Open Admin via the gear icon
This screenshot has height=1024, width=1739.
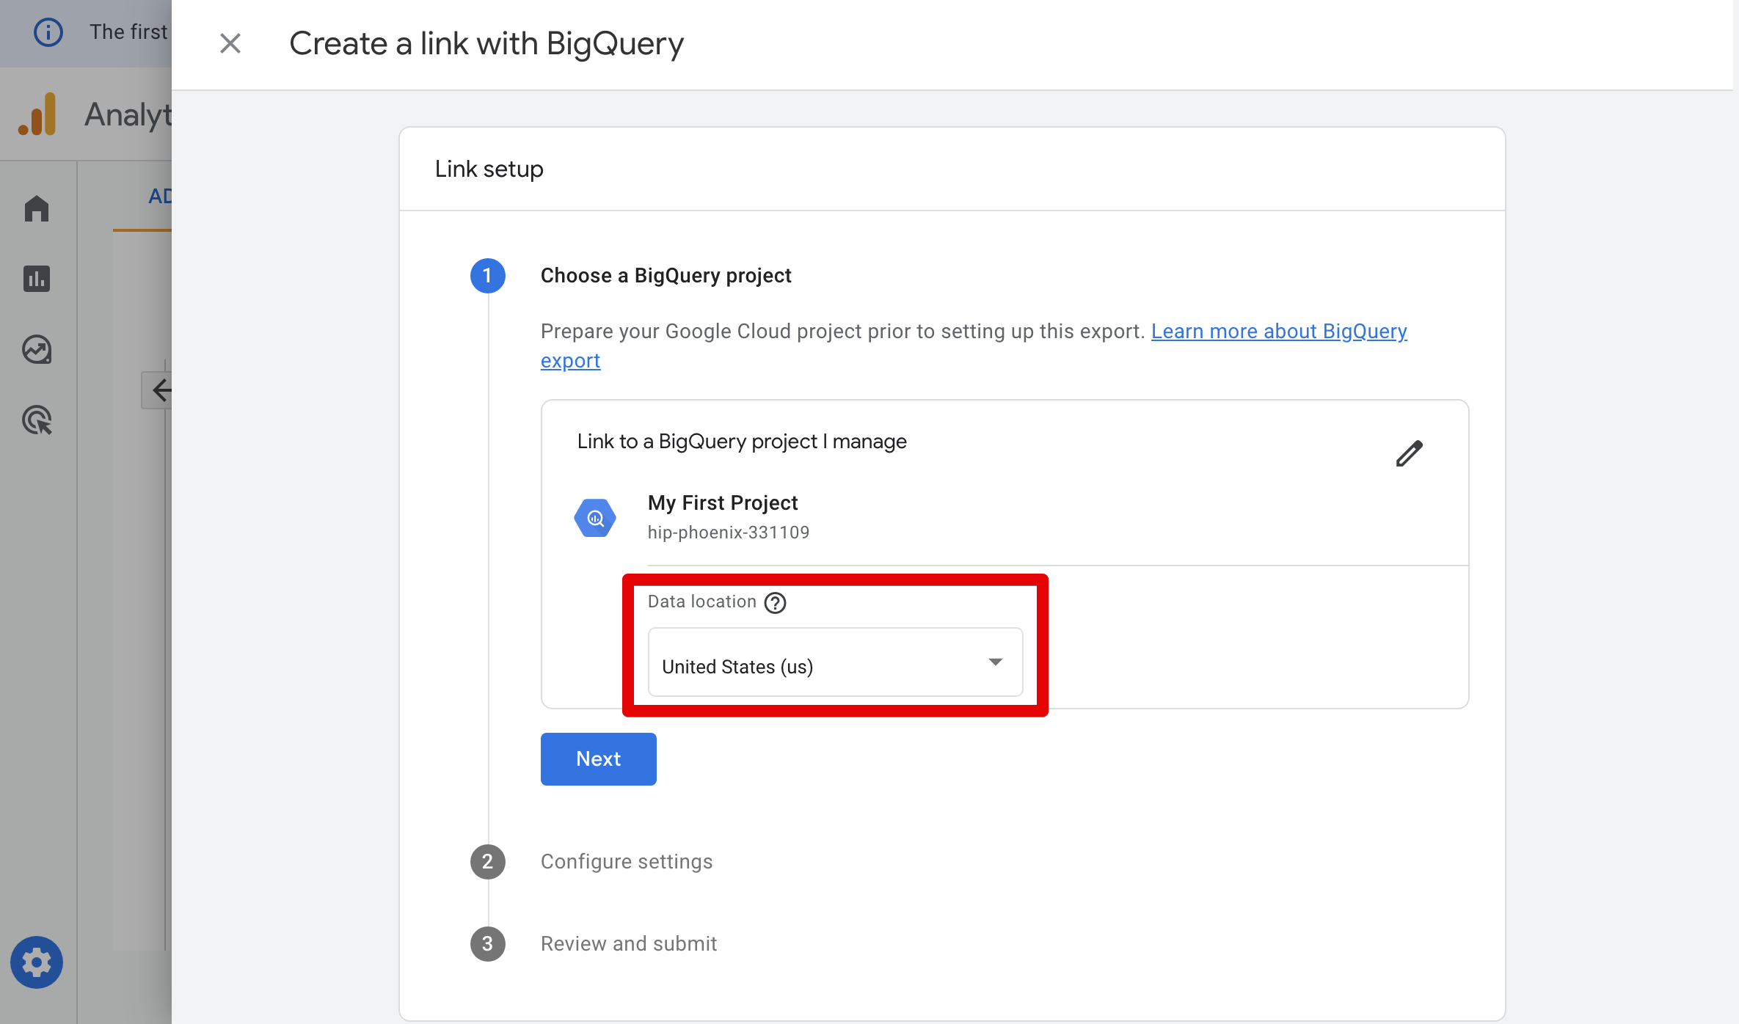tap(37, 962)
